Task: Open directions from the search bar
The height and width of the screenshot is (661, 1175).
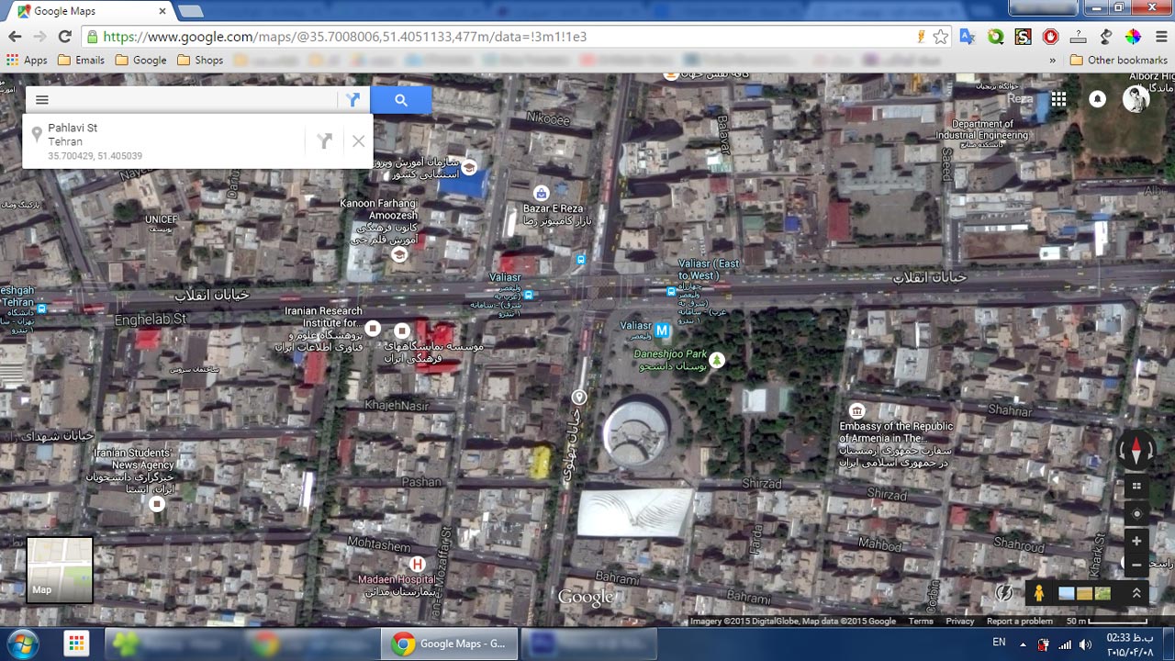Action: point(353,100)
